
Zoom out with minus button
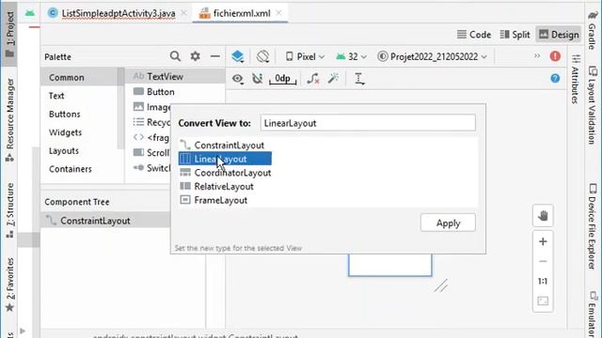pos(543,261)
